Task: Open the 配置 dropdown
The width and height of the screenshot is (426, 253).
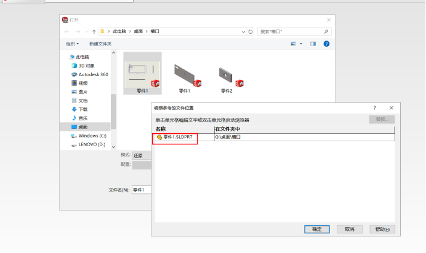Action: pos(142,165)
